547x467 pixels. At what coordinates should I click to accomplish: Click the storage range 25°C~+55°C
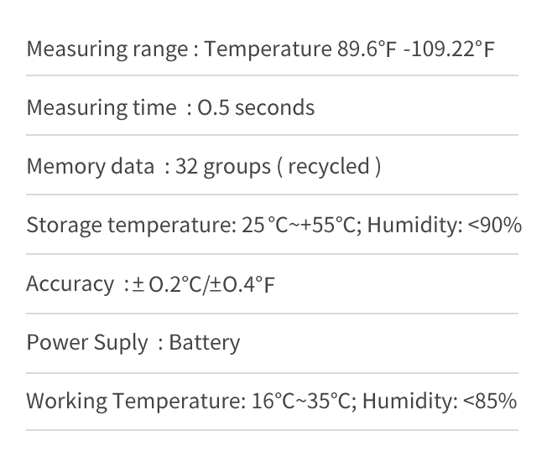point(300,225)
